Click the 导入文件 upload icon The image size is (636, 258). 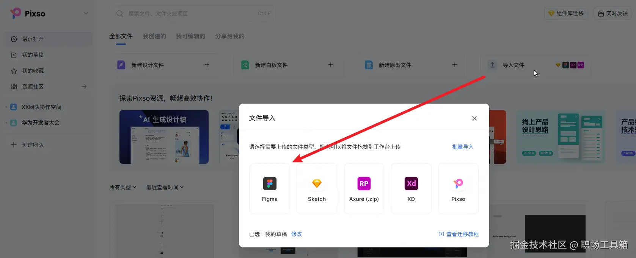pos(492,65)
